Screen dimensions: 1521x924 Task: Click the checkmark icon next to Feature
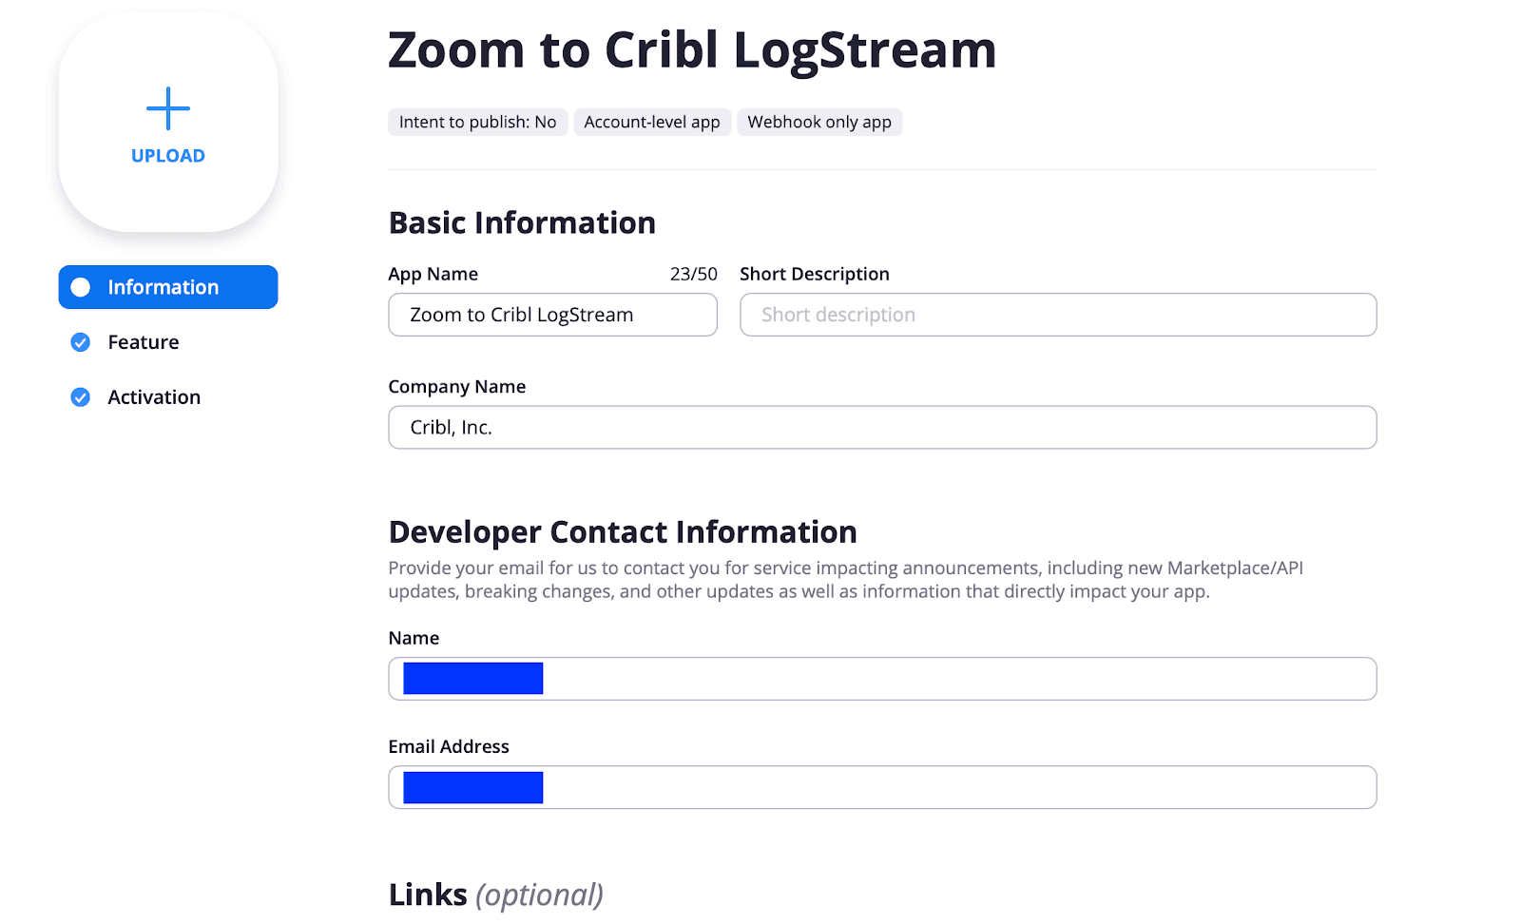81,342
